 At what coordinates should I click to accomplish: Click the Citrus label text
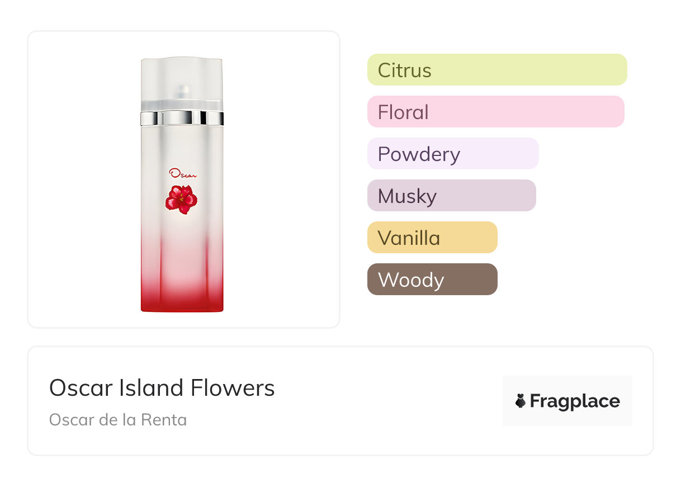pyautogui.click(x=404, y=70)
